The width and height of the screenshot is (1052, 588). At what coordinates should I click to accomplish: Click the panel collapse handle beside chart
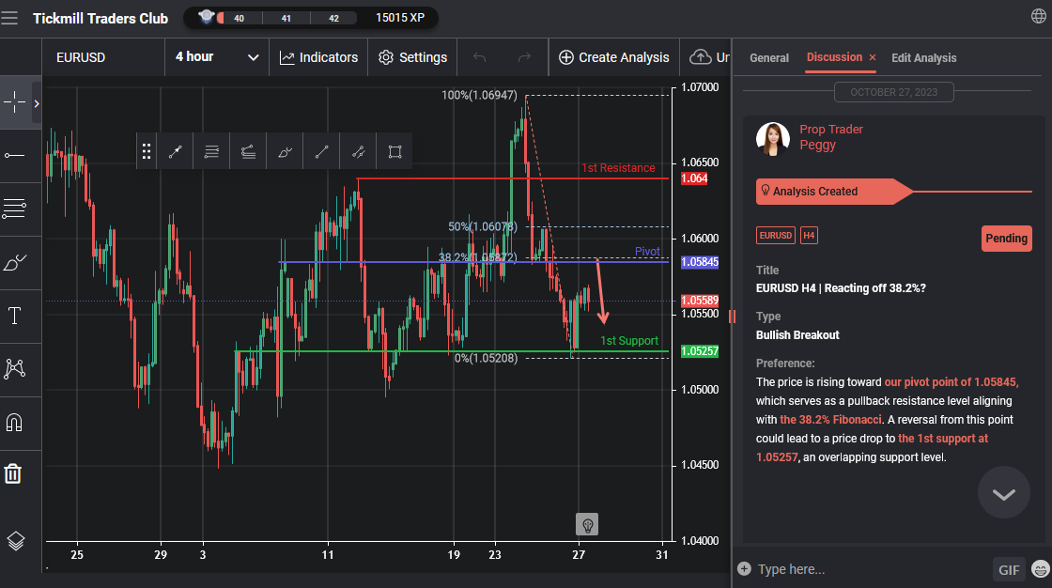(x=732, y=317)
